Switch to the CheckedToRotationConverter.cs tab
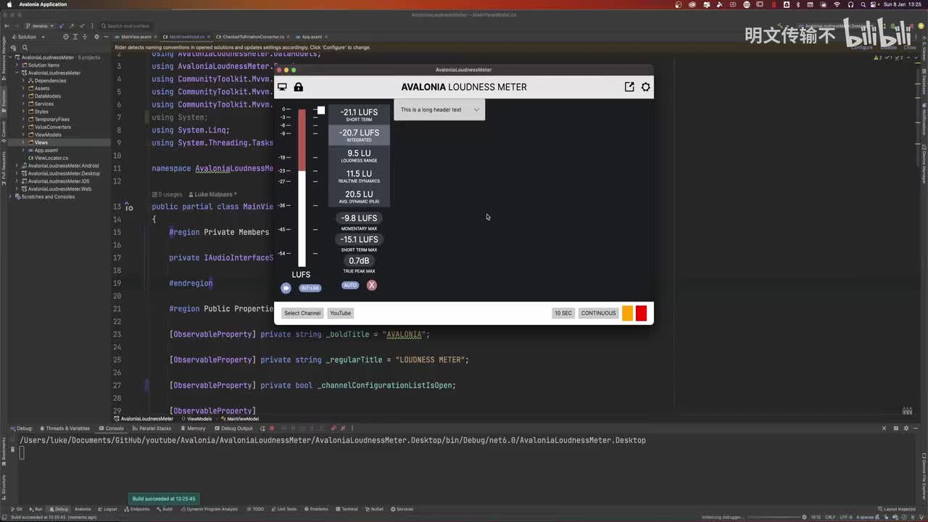This screenshot has width=928, height=522. (x=252, y=36)
